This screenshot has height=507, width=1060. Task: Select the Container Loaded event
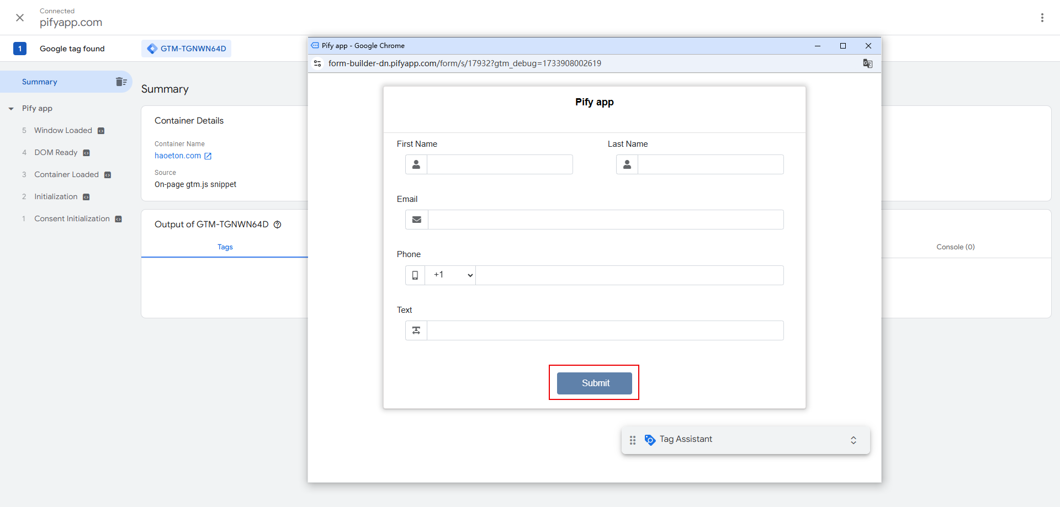click(66, 174)
